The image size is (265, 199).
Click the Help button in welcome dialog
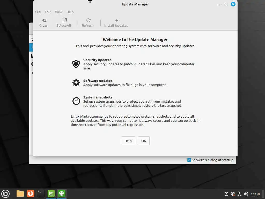click(128, 141)
